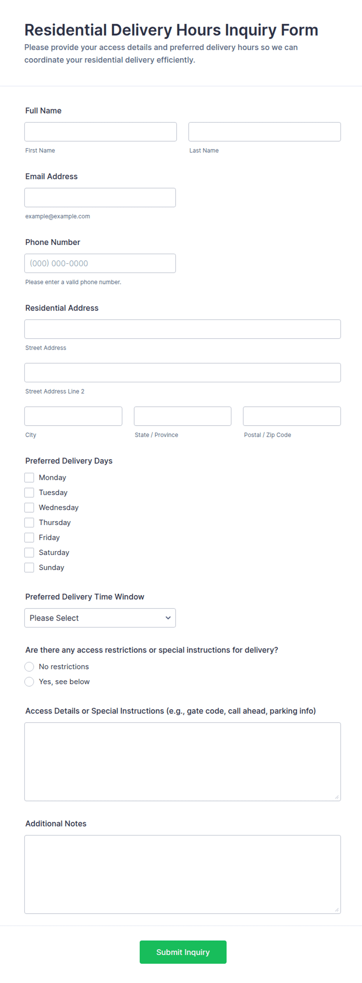This screenshot has height=983, width=362.
Task: Check the Monday delivery day box
Action: (29, 477)
